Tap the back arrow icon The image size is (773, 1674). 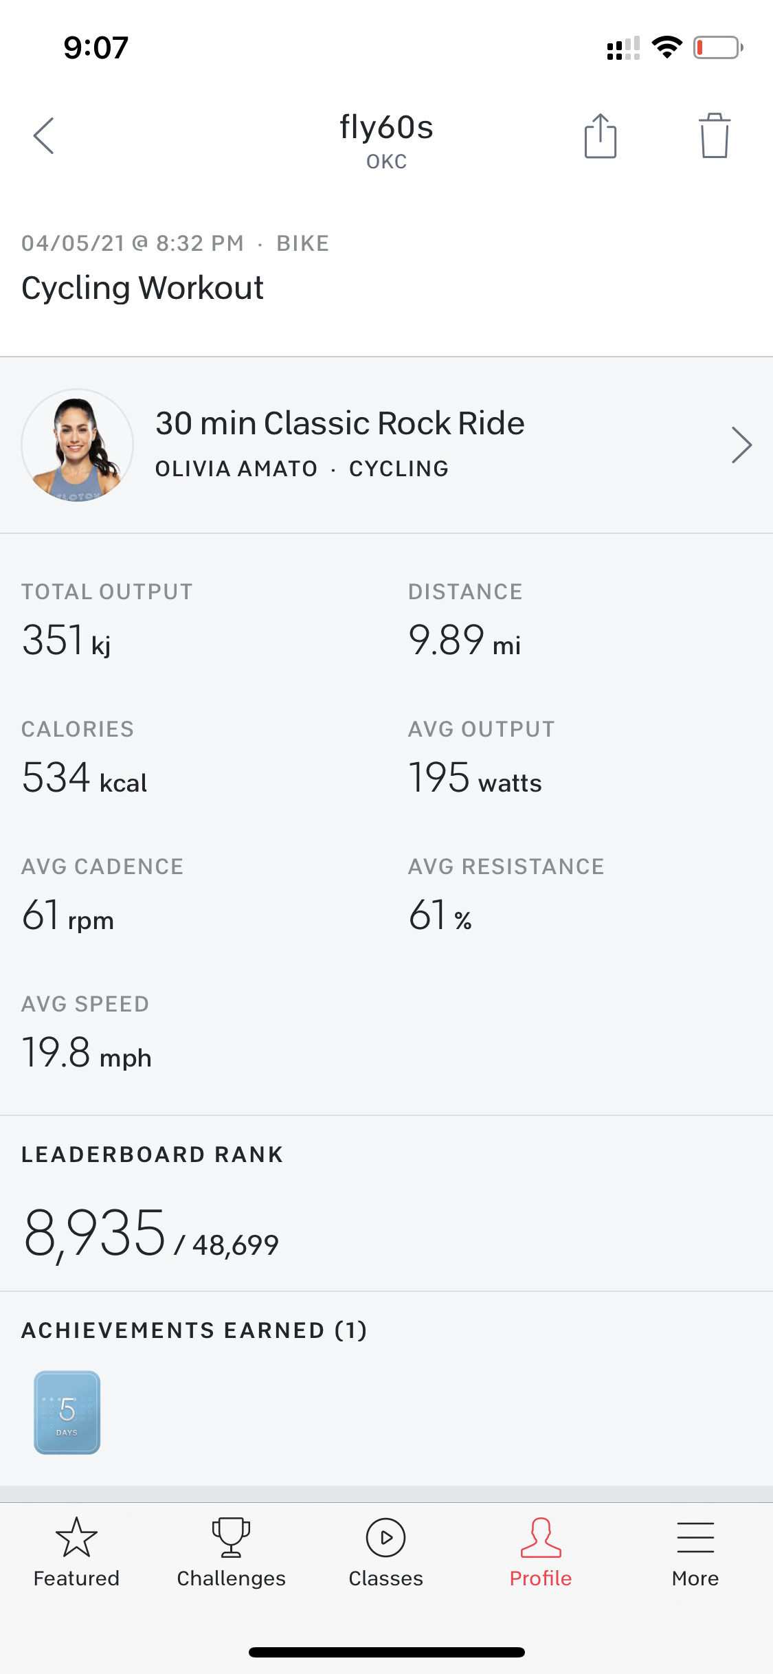pyautogui.click(x=44, y=135)
